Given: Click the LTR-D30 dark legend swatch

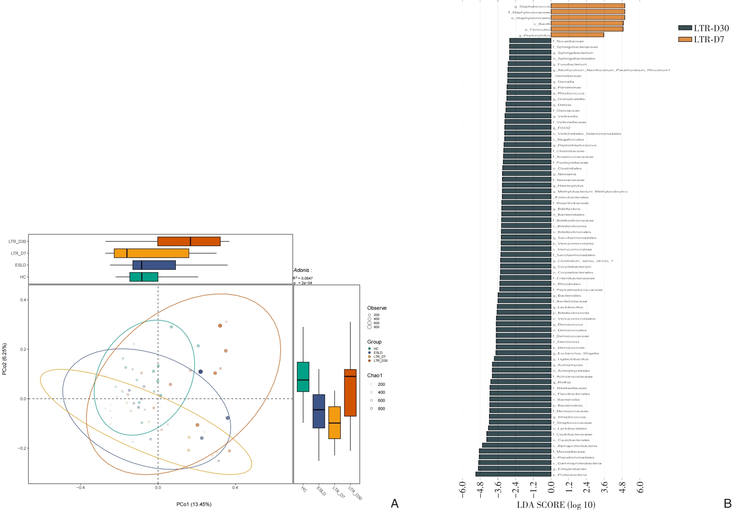Looking at the screenshot, I should click(685, 28).
